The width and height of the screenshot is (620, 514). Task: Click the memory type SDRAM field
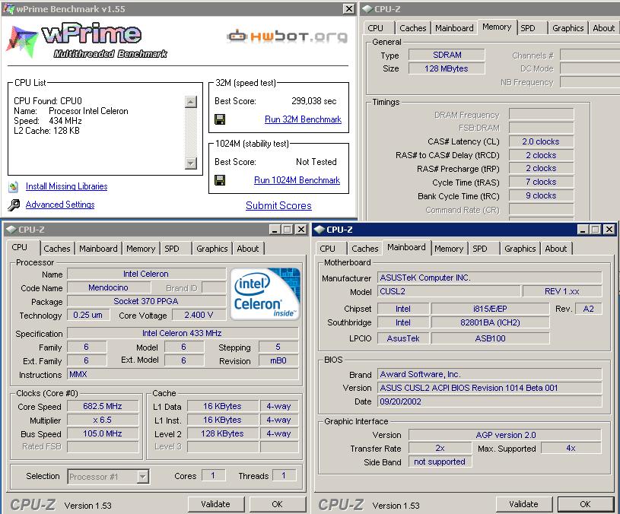[x=447, y=55]
